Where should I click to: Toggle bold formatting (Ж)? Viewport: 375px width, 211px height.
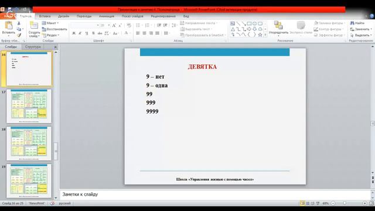[74, 33]
